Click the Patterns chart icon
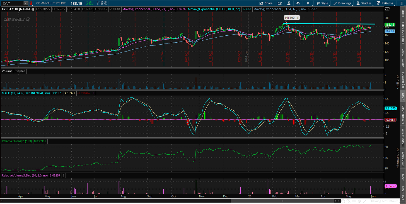The image size is (406, 204). point(378,3)
